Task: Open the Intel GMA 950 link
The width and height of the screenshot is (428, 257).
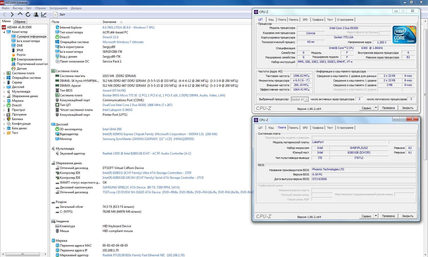Action: (112, 129)
